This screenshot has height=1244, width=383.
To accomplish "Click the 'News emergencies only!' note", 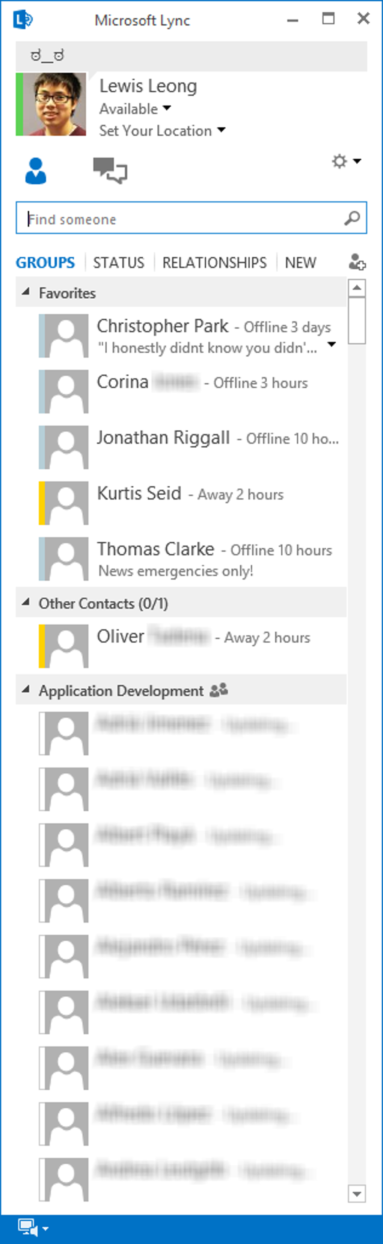I will pyautogui.click(x=176, y=571).
